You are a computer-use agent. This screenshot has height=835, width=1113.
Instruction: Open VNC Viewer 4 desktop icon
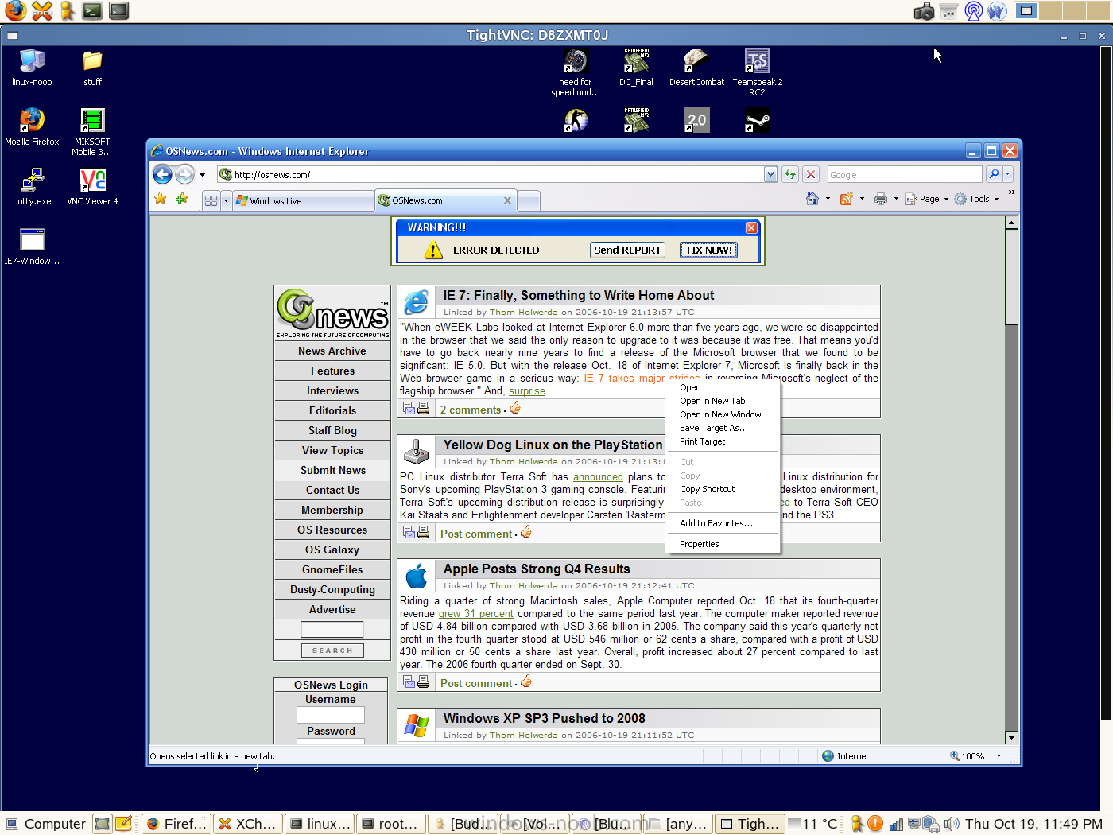92,187
